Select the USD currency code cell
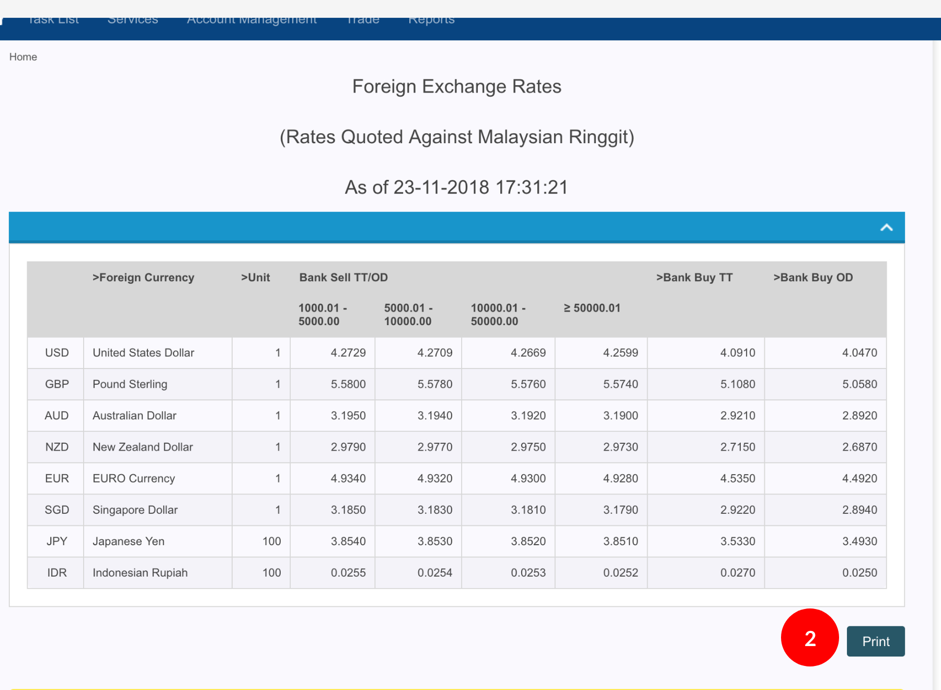The image size is (941, 690). [56, 353]
